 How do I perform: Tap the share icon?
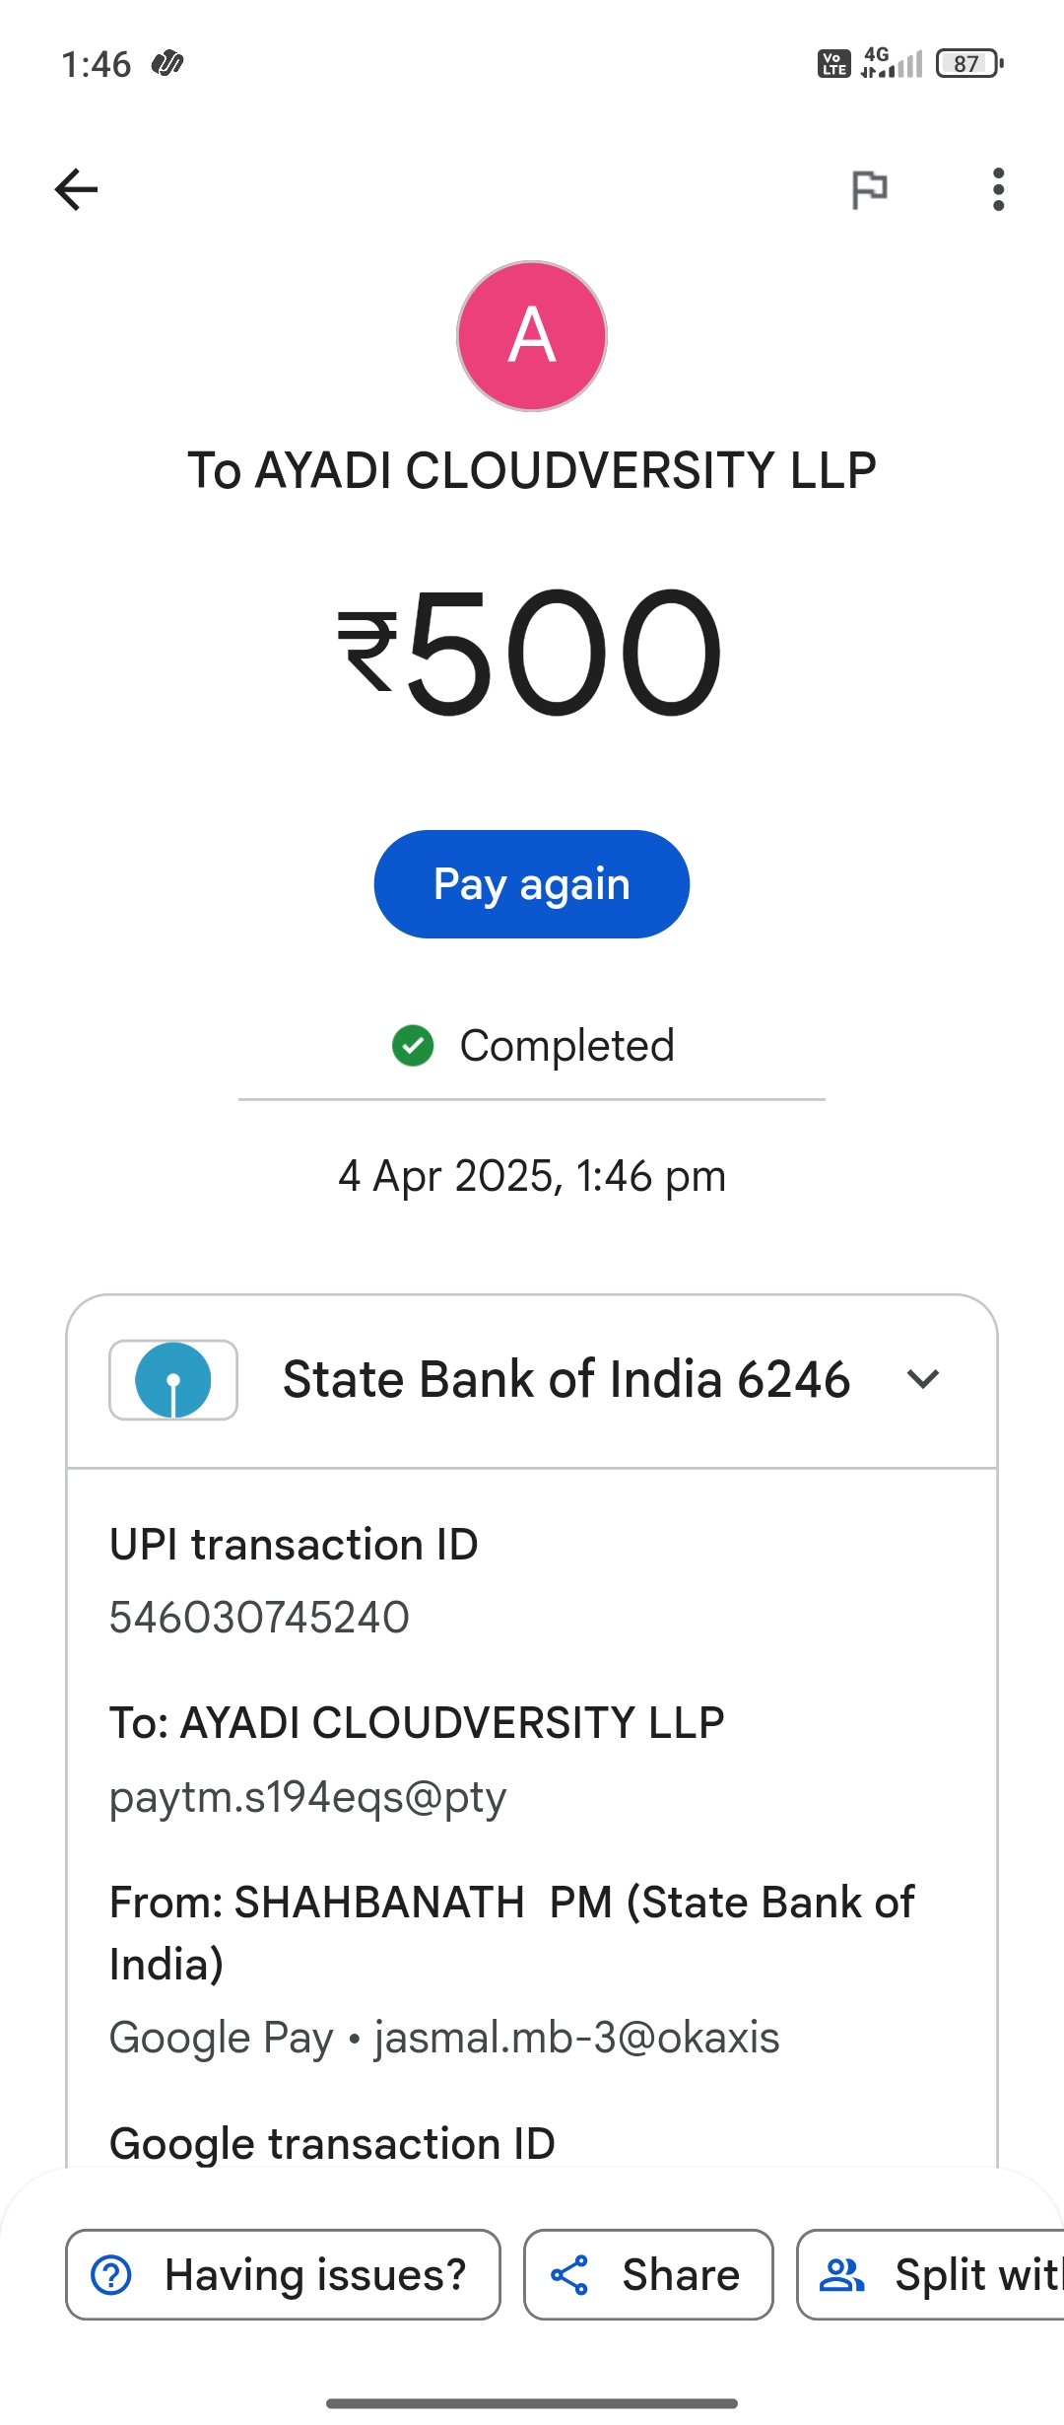pos(569,2275)
